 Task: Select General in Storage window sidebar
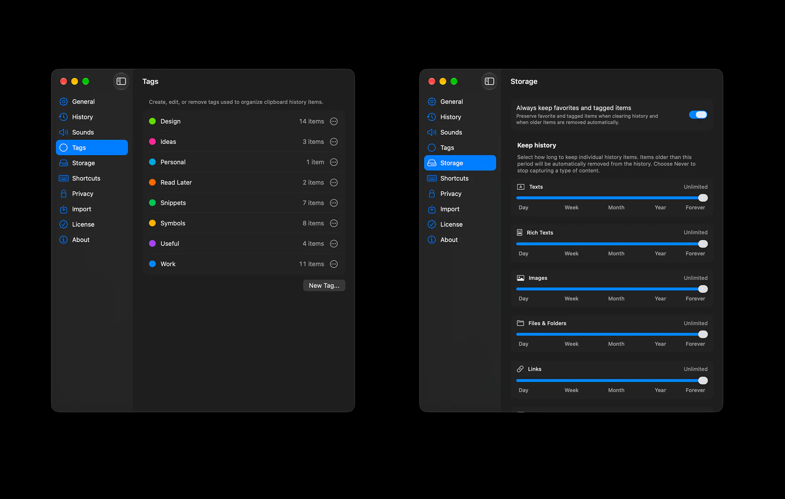coord(460,102)
